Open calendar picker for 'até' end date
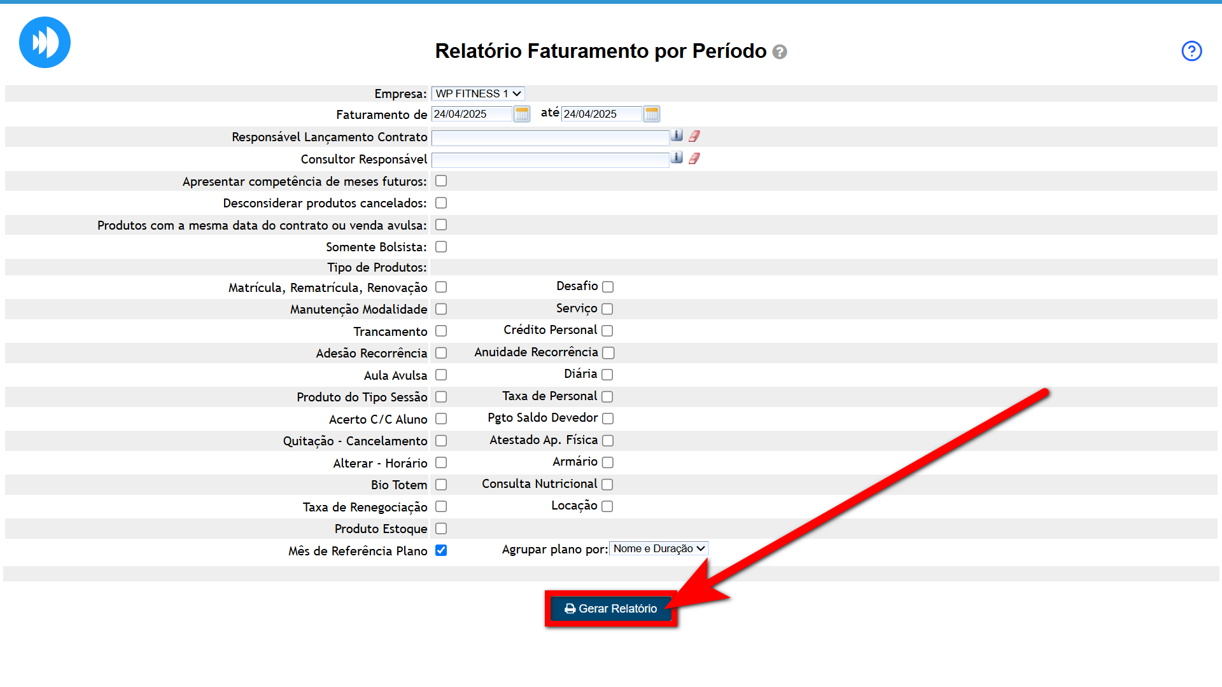Image resolution: width=1222 pixels, height=687 pixels. pos(652,114)
